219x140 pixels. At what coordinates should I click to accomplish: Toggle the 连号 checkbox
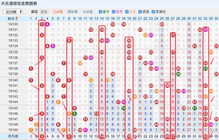point(114,12)
